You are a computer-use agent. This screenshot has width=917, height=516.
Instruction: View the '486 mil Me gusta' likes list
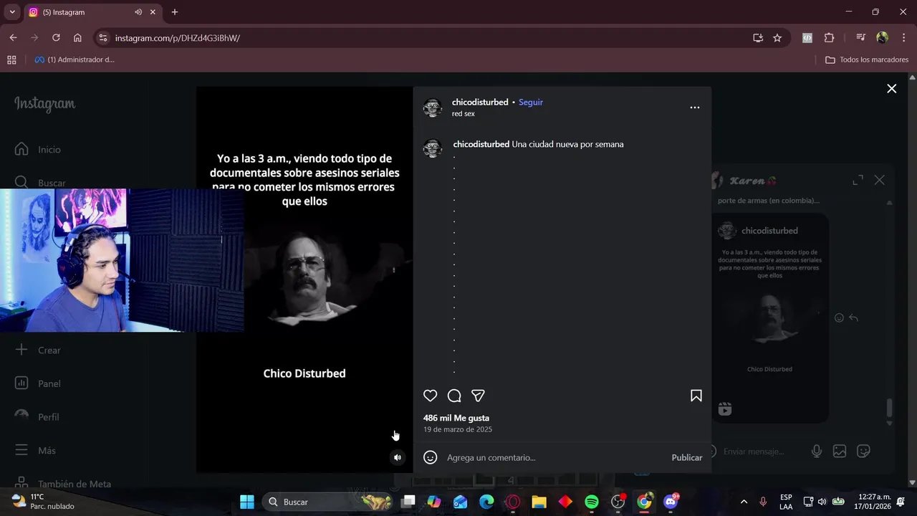456,418
